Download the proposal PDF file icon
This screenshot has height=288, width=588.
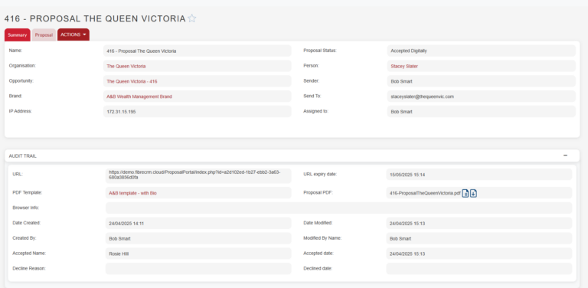473,194
